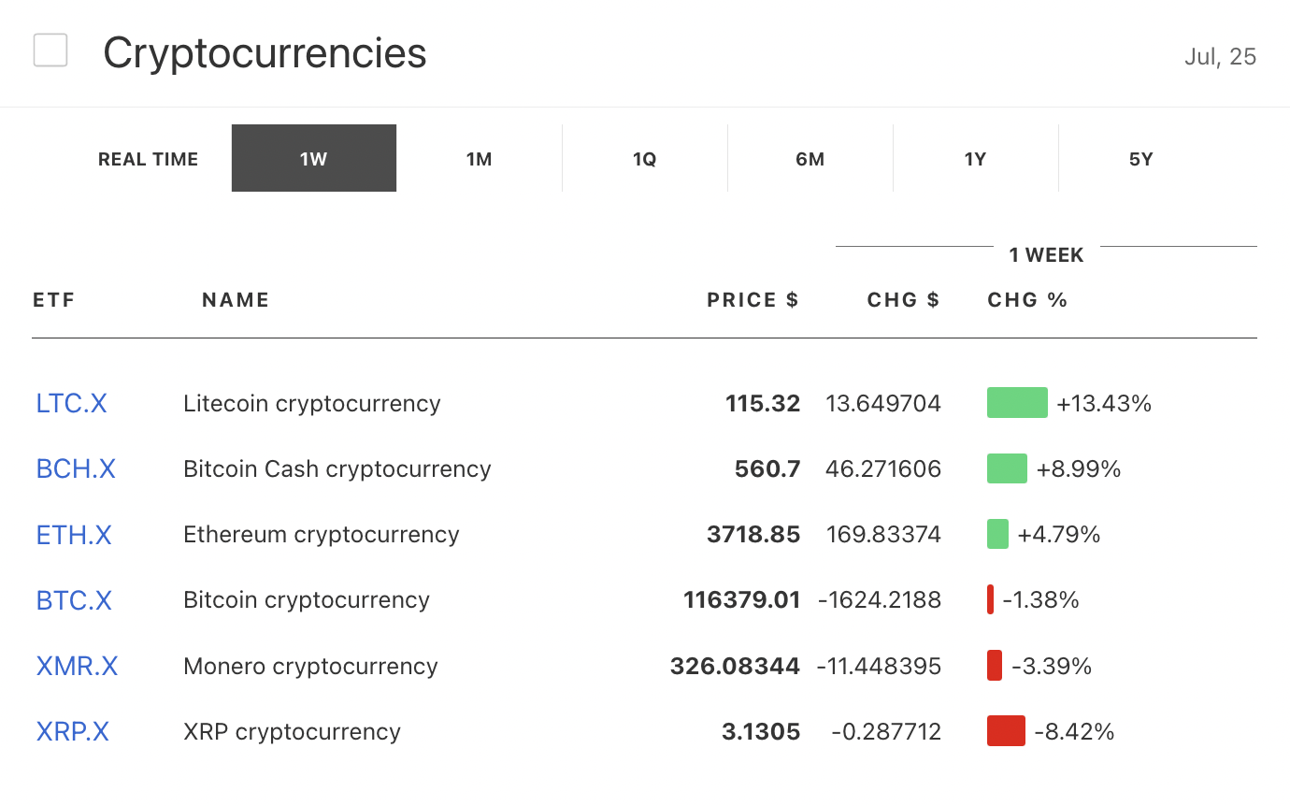Click the Jul, 25 date label
The width and height of the screenshot is (1290, 806).
1220,57
